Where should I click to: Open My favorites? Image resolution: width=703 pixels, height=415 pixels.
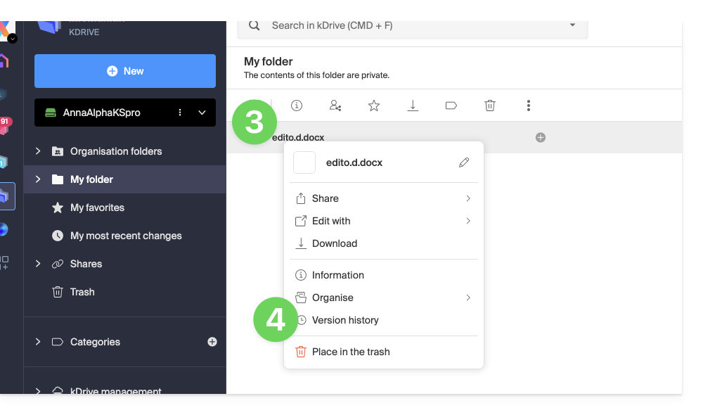97,207
